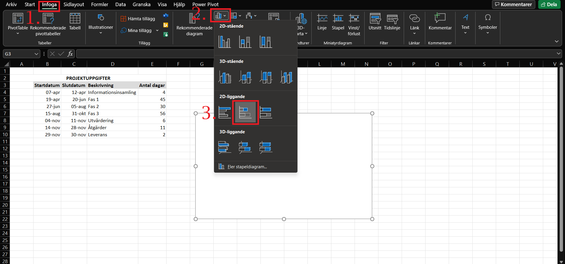Click cell containing Informationsinsamling
The width and height of the screenshot is (565, 264).
point(112,93)
